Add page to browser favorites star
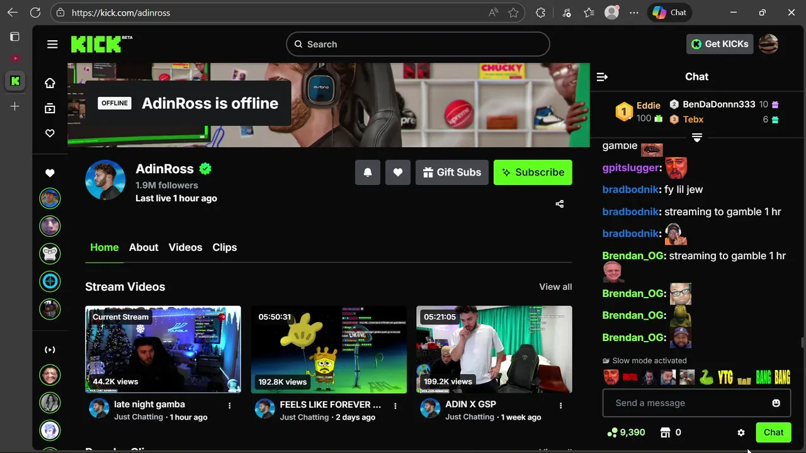The height and width of the screenshot is (453, 806). 513,13
